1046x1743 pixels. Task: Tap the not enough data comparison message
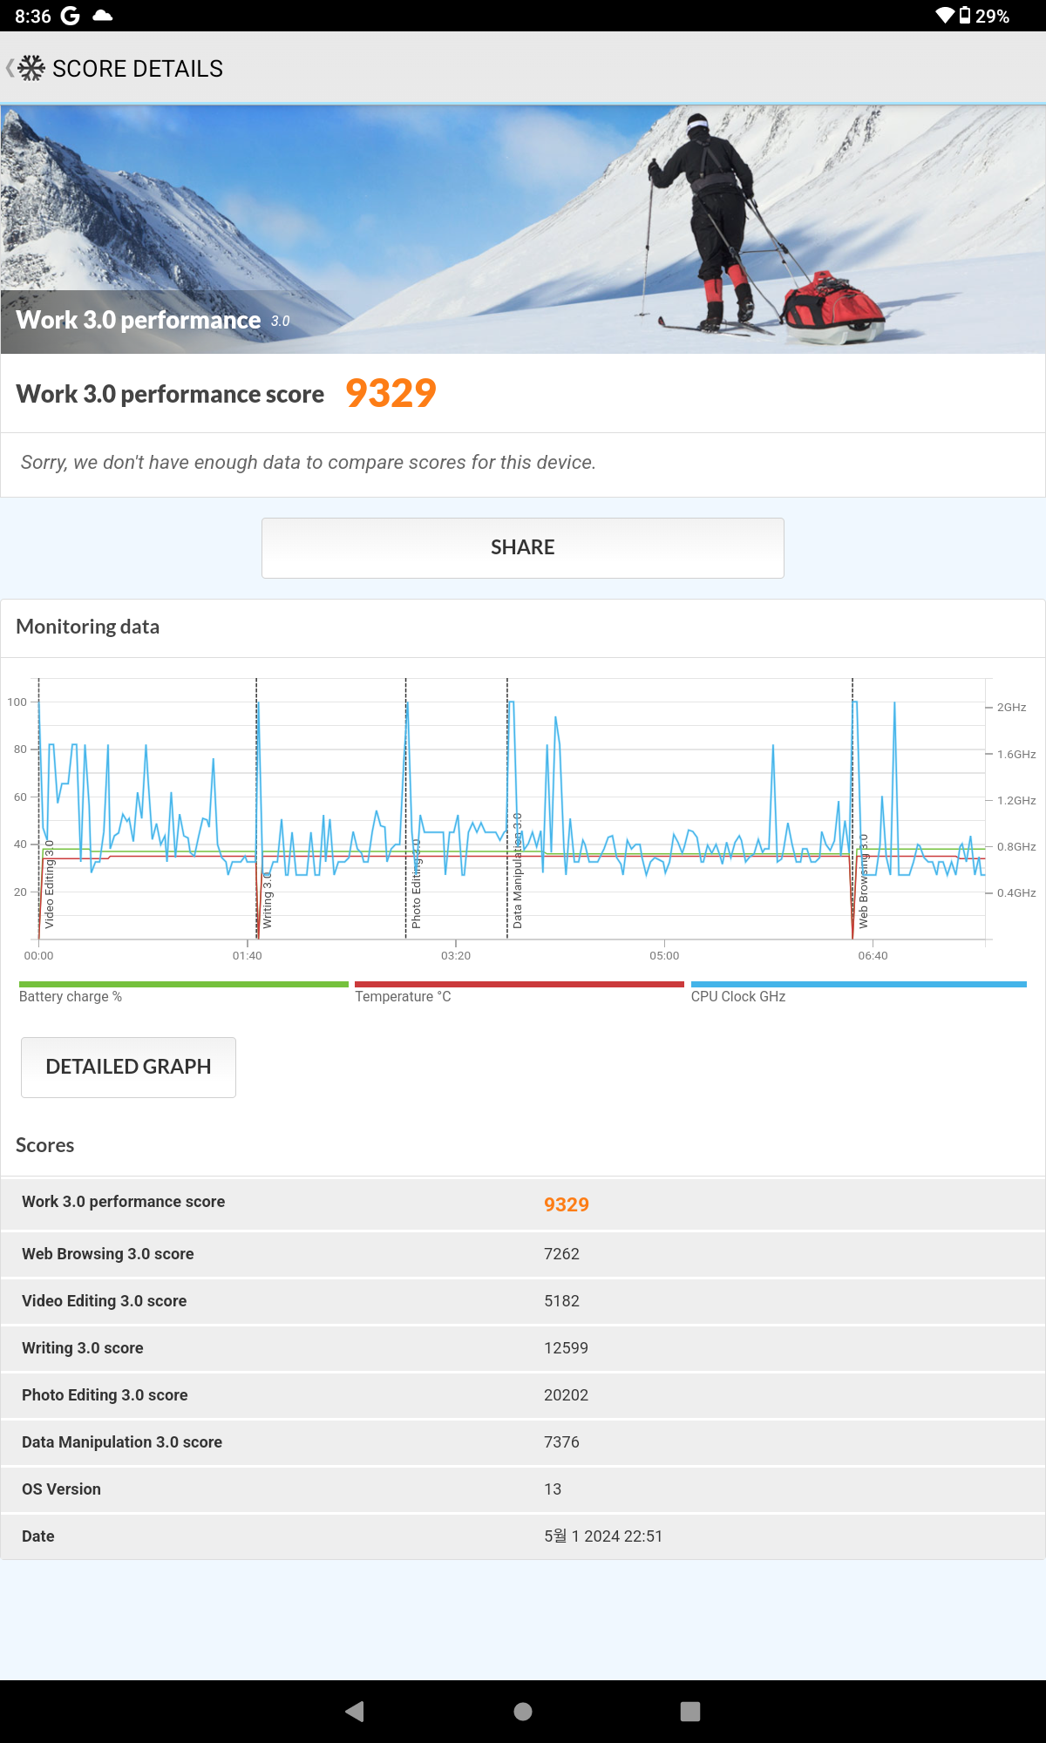coord(309,463)
